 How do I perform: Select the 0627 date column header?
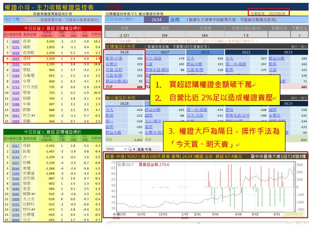(x=165, y=52)
